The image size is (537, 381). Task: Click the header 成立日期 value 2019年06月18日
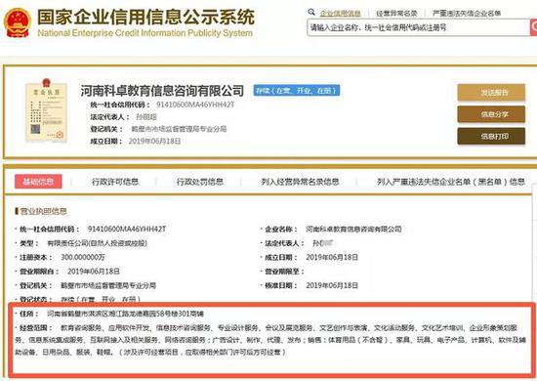coord(154,141)
